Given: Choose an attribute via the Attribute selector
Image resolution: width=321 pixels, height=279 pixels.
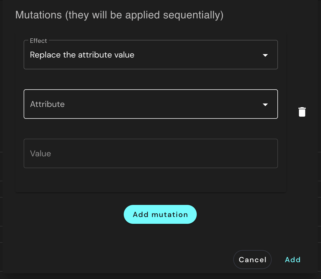Looking at the screenshot, I should click(151, 104).
